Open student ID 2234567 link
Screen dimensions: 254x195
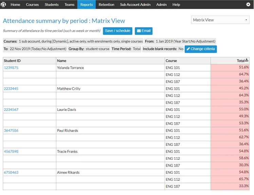click(x=11, y=110)
